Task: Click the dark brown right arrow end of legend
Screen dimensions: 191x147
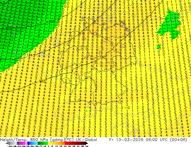Action: 86,143
